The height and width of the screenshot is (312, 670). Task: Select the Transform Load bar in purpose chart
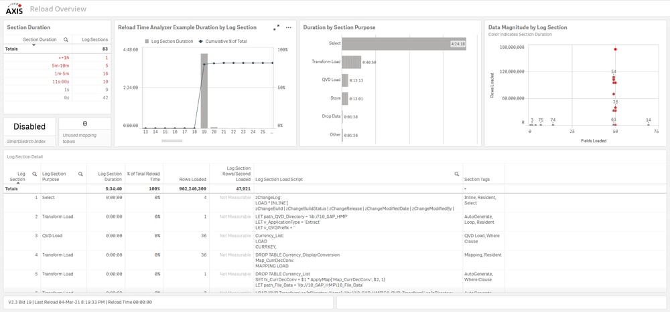351,62
